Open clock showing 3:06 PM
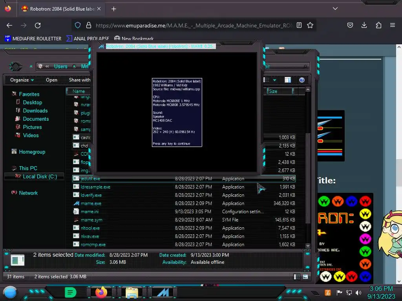Viewport: 402px width, 301px height. click(381, 292)
